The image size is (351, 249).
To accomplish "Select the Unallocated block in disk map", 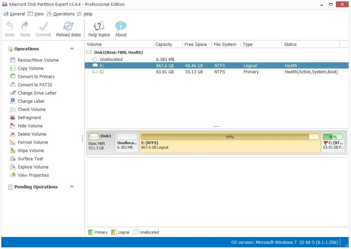I will click(127, 142).
